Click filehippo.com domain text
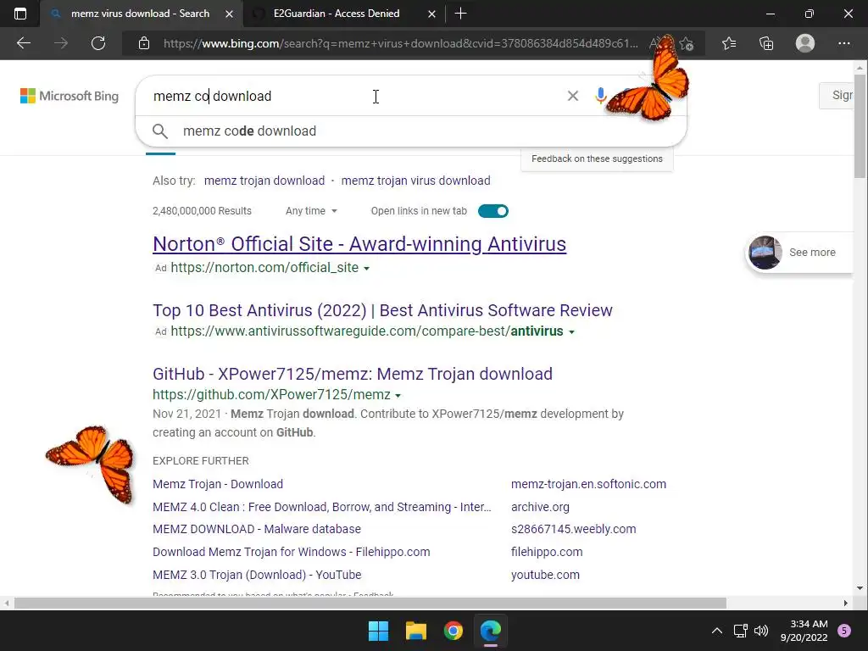868x651 pixels. point(547,552)
